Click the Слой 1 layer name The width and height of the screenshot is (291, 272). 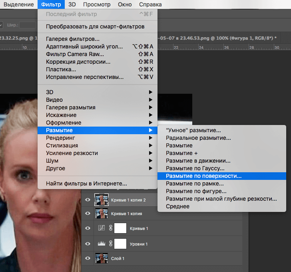(118, 258)
